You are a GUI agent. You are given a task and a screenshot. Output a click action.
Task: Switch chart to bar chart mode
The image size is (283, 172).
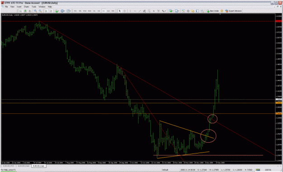coord(20,11)
